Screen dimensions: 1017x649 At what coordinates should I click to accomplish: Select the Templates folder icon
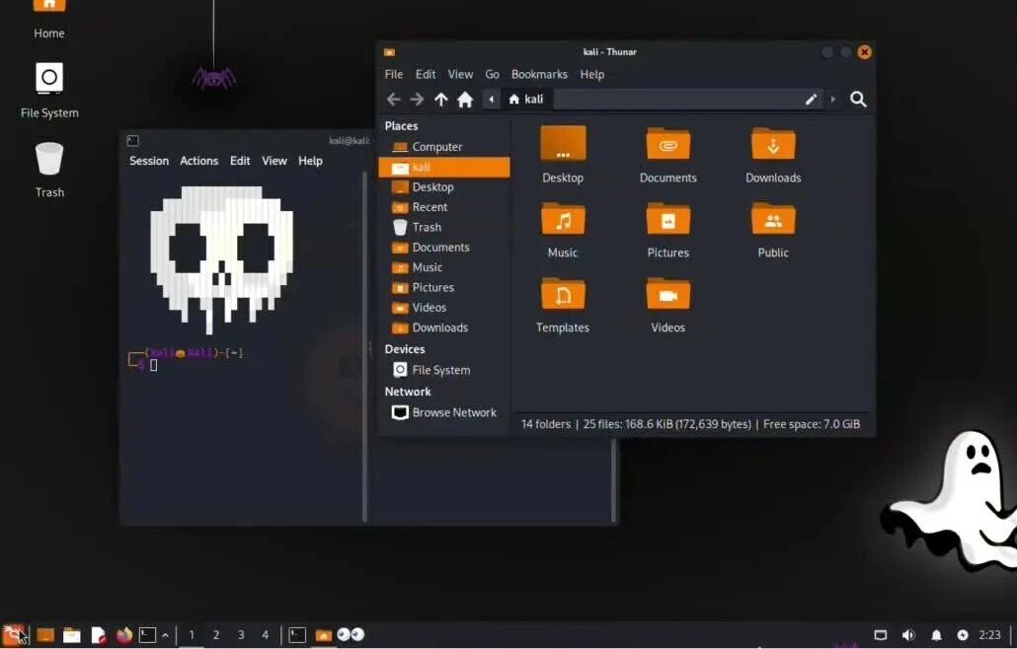click(x=563, y=305)
